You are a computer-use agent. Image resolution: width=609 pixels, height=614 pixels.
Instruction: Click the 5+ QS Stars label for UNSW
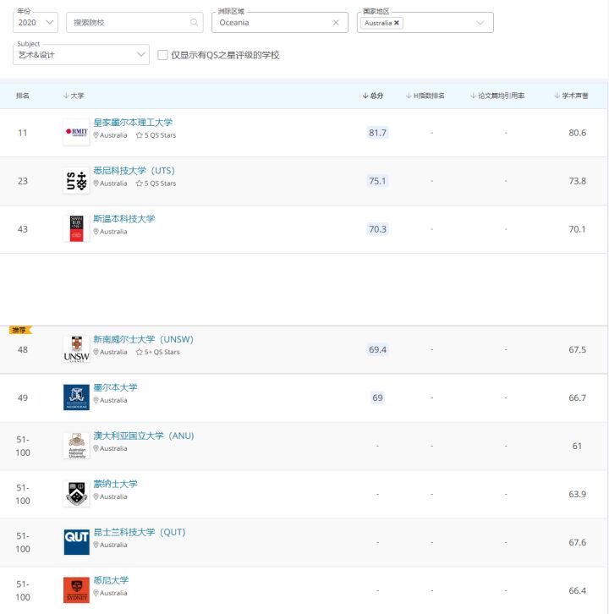coord(158,352)
